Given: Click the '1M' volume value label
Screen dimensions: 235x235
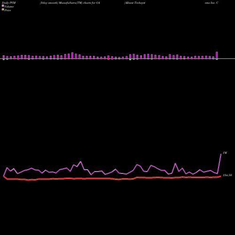Looking at the screenshot, I should tap(225, 153).
